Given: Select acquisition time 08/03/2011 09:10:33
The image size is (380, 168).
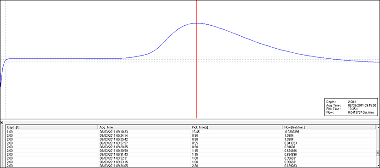Looking at the screenshot, I should coord(114,132).
